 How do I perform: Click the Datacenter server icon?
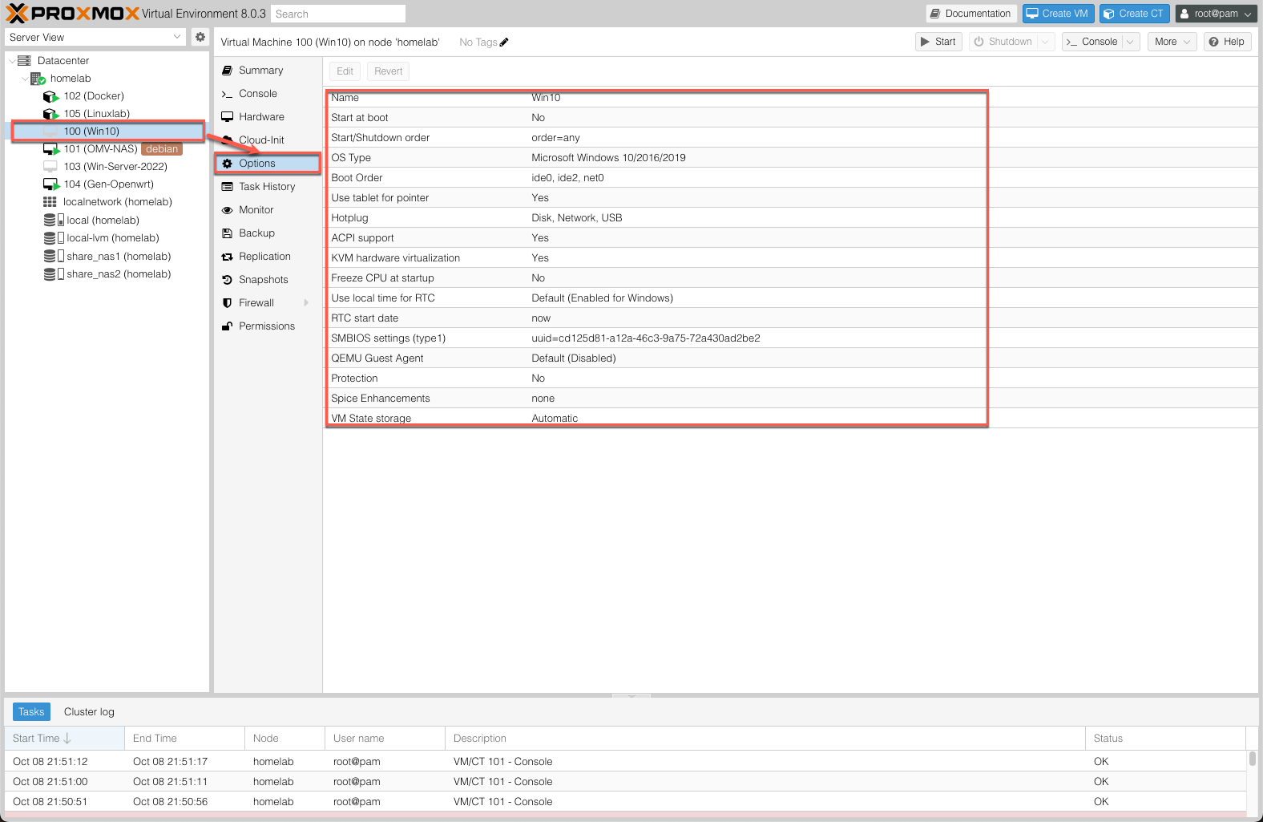[x=24, y=61]
